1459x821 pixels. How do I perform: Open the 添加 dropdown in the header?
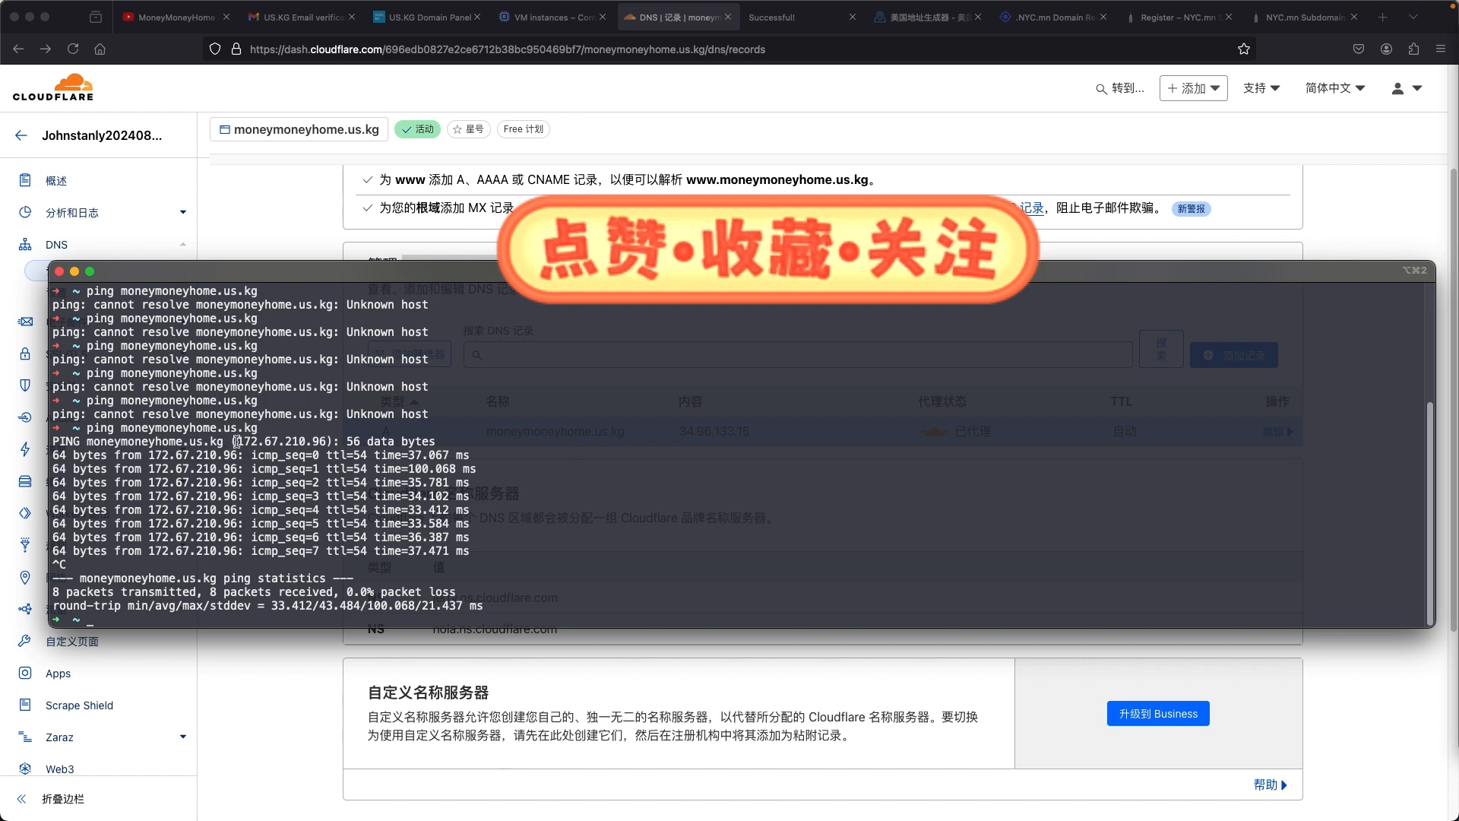coord(1193,88)
